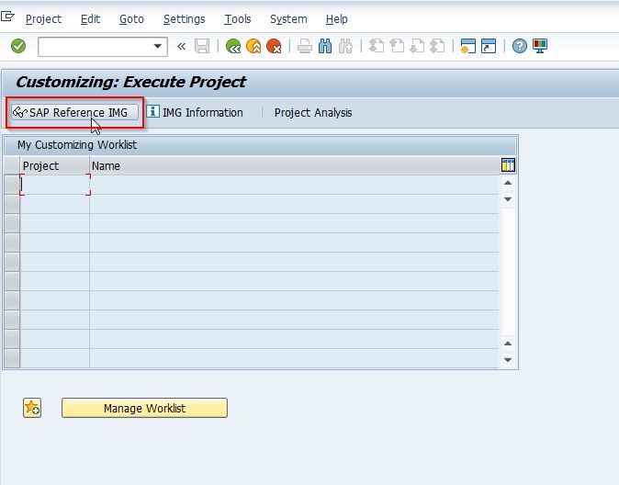Open the Edit menu
619x485 pixels.
(x=90, y=19)
